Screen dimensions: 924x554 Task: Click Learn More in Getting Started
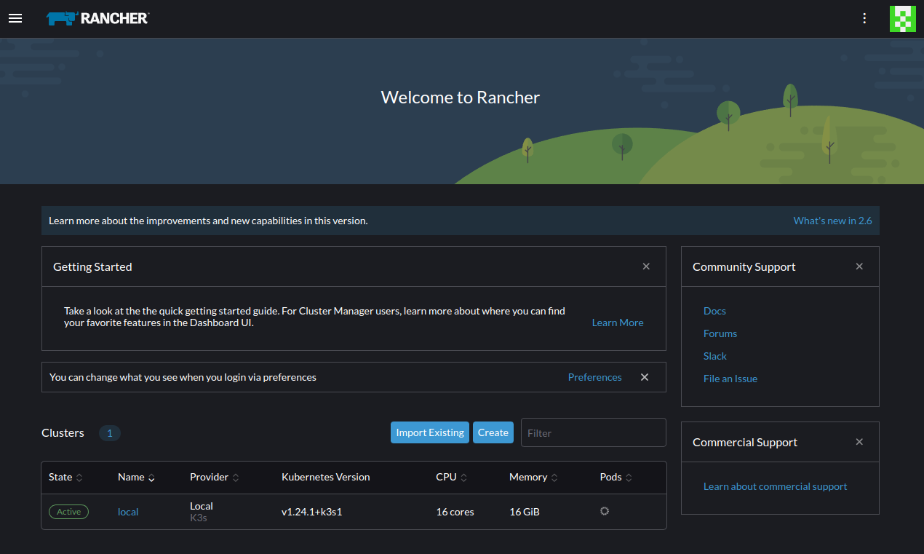(618, 322)
